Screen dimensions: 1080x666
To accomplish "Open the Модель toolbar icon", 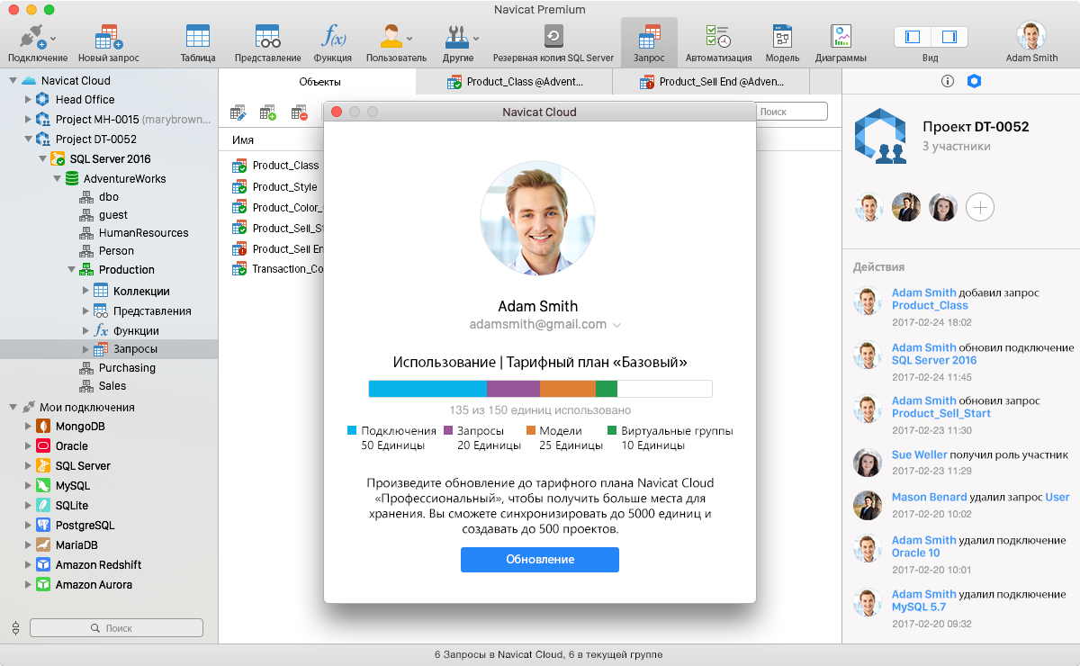I will pos(782,37).
